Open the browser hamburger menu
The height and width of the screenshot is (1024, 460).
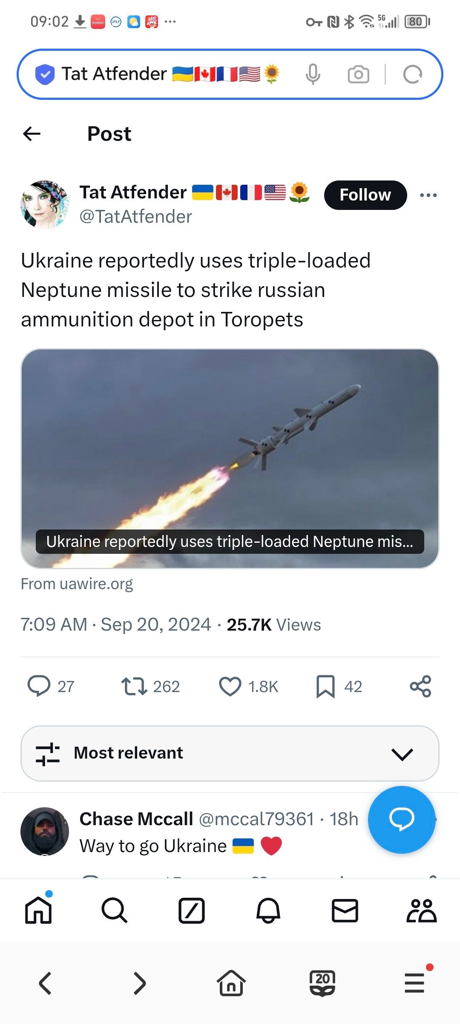click(x=414, y=983)
